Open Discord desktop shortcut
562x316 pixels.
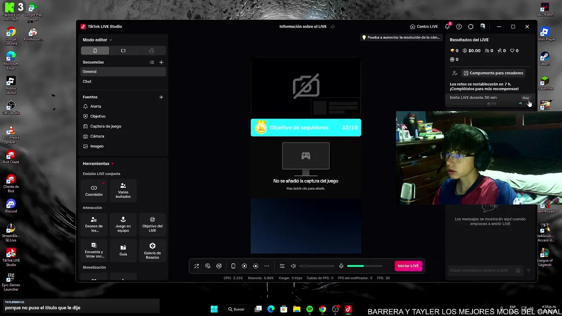[x=11, y=206]
